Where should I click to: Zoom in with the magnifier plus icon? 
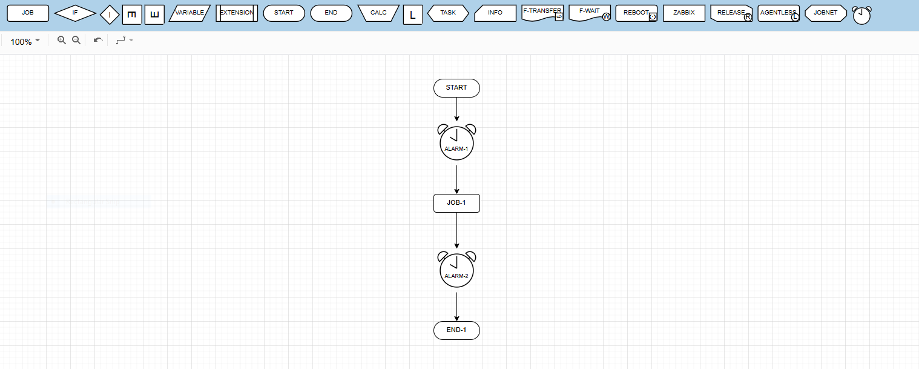coord(61,41)
